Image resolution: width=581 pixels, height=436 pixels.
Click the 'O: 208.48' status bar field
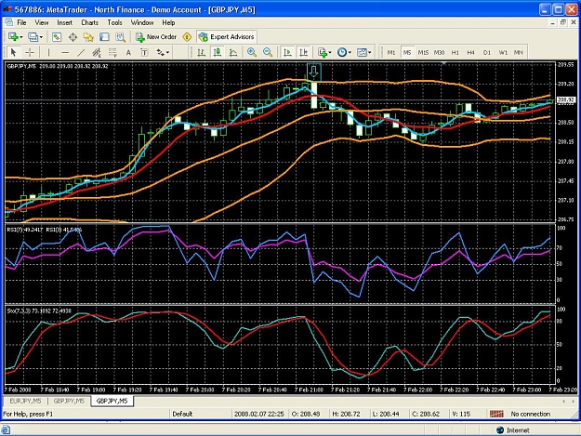306,414
